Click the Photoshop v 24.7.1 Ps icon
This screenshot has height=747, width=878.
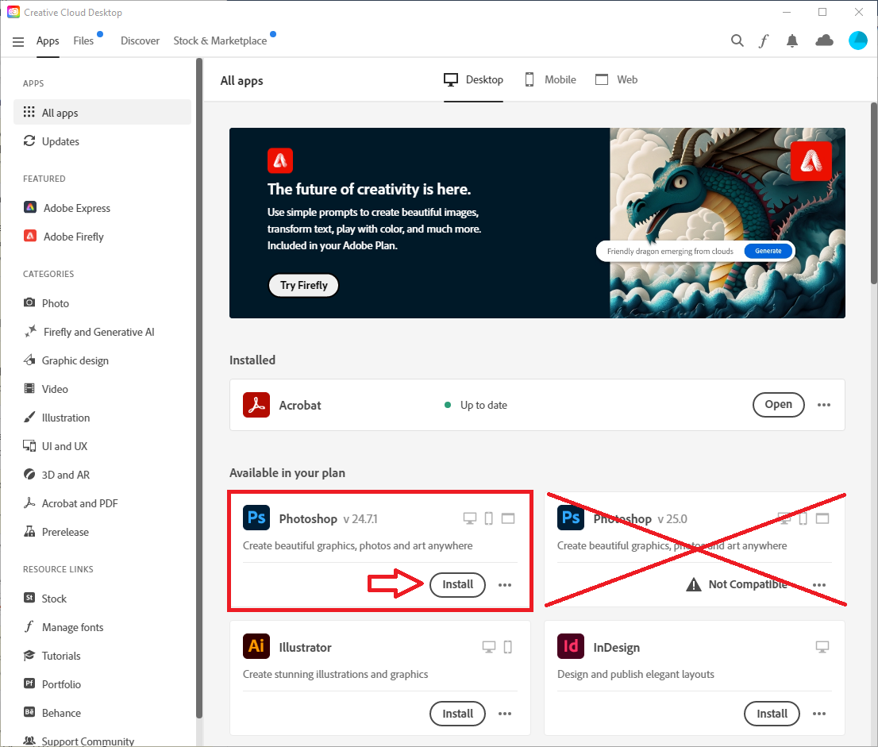pyautogui.click(x=256, y=518)
